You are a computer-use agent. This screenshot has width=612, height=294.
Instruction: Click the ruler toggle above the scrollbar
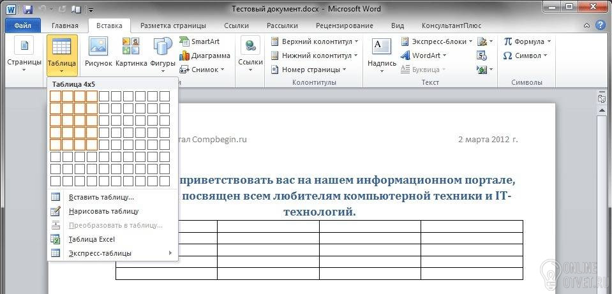601,99
